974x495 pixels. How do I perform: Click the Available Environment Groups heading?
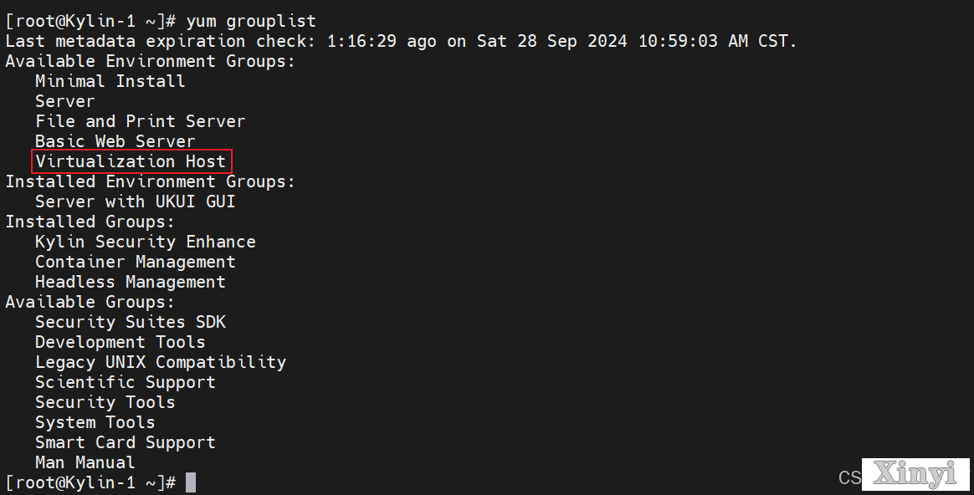click(x=151, y=62)
